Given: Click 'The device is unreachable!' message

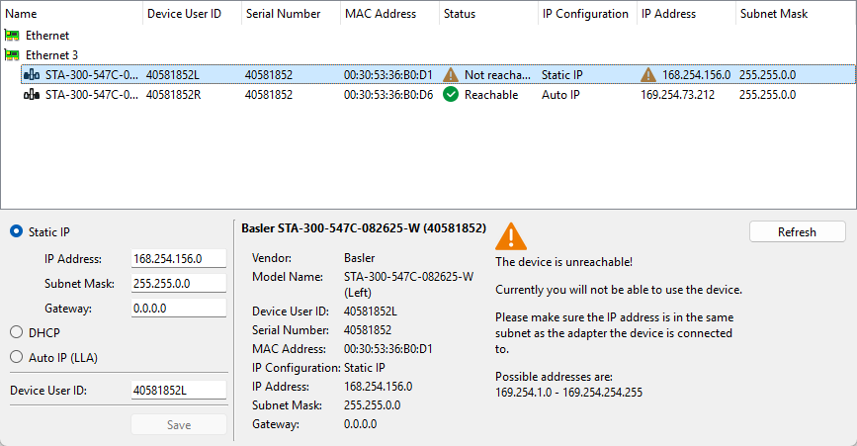Looking at the screenshot, I should (564, 262).
